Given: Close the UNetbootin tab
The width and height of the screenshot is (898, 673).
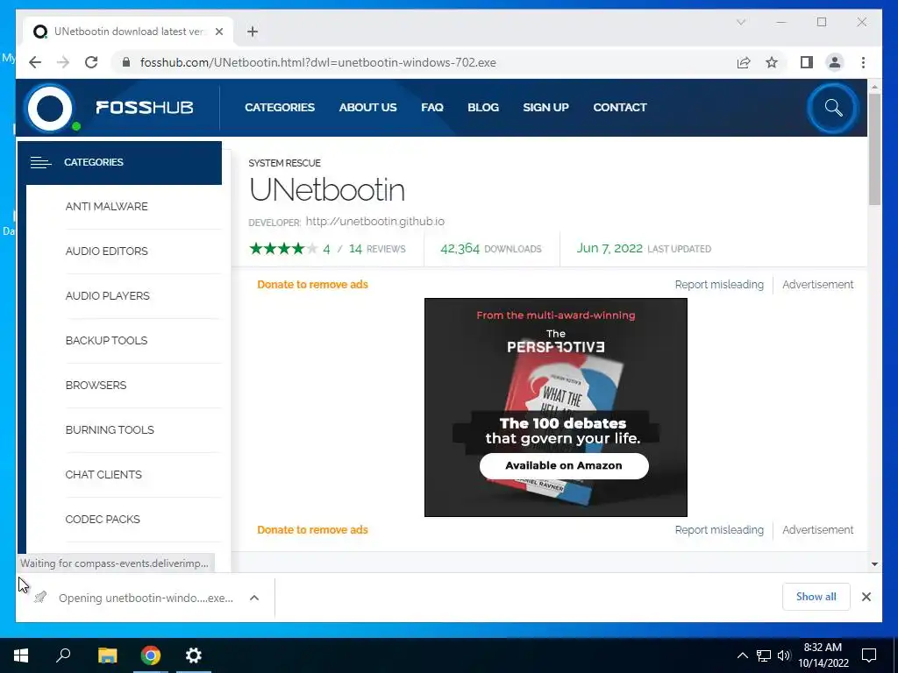Looking at the screenshot, I should click(219, 32).
